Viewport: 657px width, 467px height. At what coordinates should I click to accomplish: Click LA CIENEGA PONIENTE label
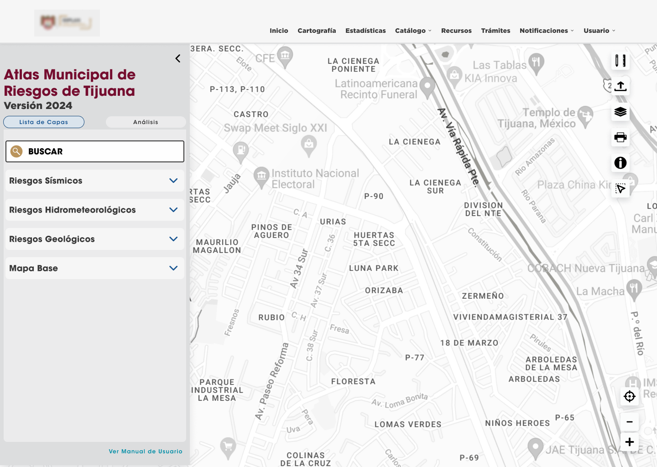(354, 65)
